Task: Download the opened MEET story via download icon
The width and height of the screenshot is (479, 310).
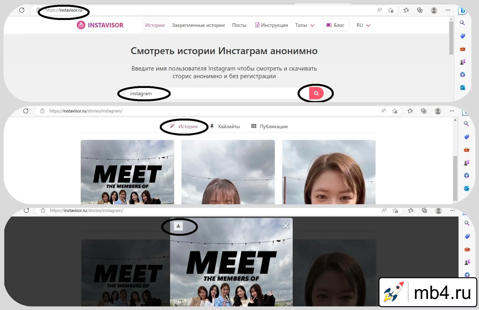Action: point(178,226)
